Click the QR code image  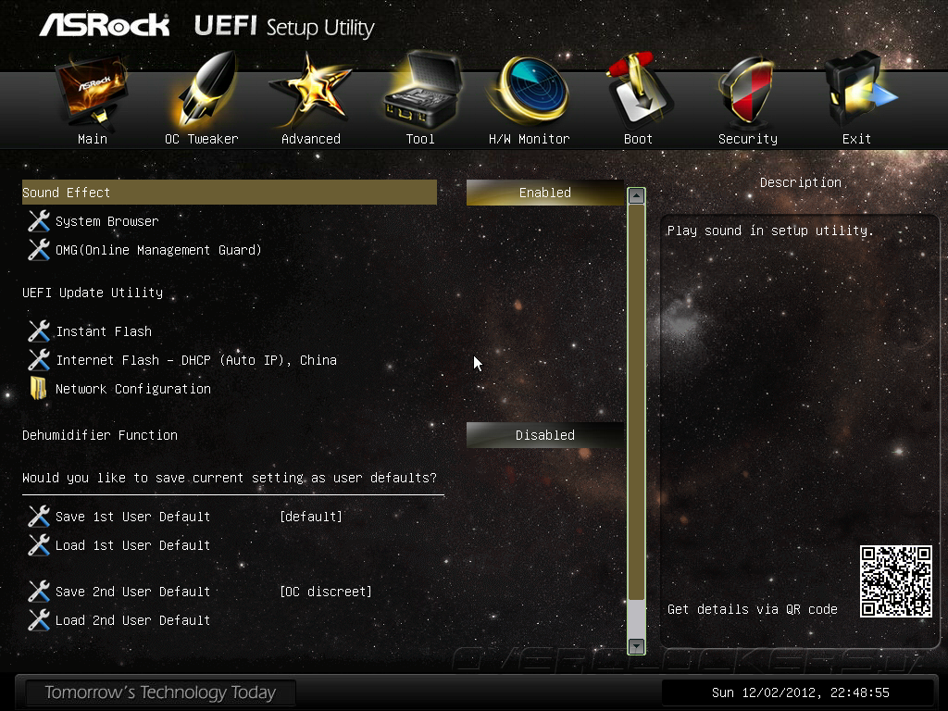(x=896, y=581)
